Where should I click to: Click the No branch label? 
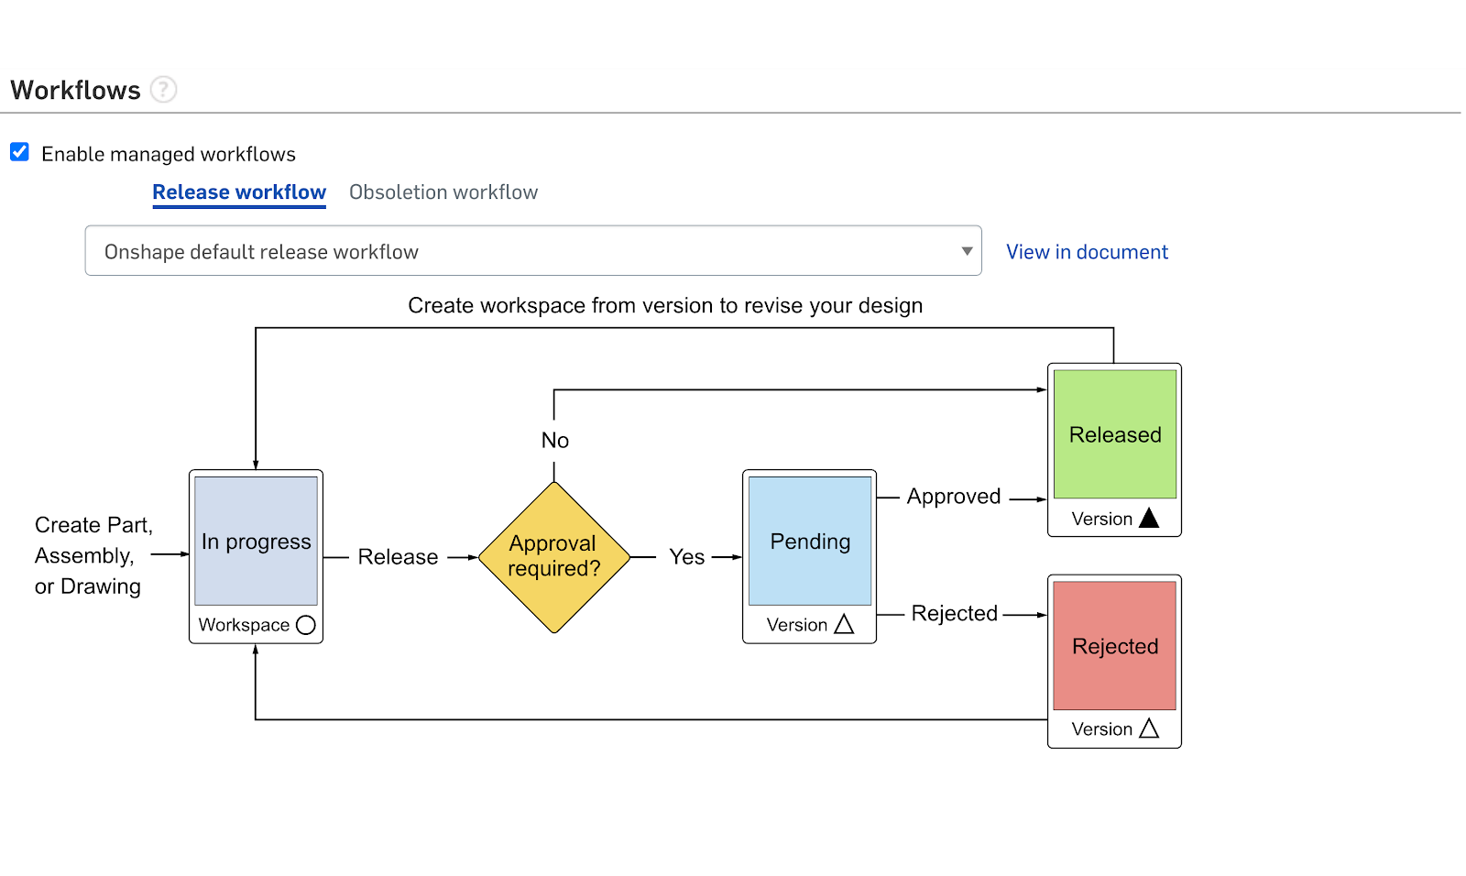(554, 441)
